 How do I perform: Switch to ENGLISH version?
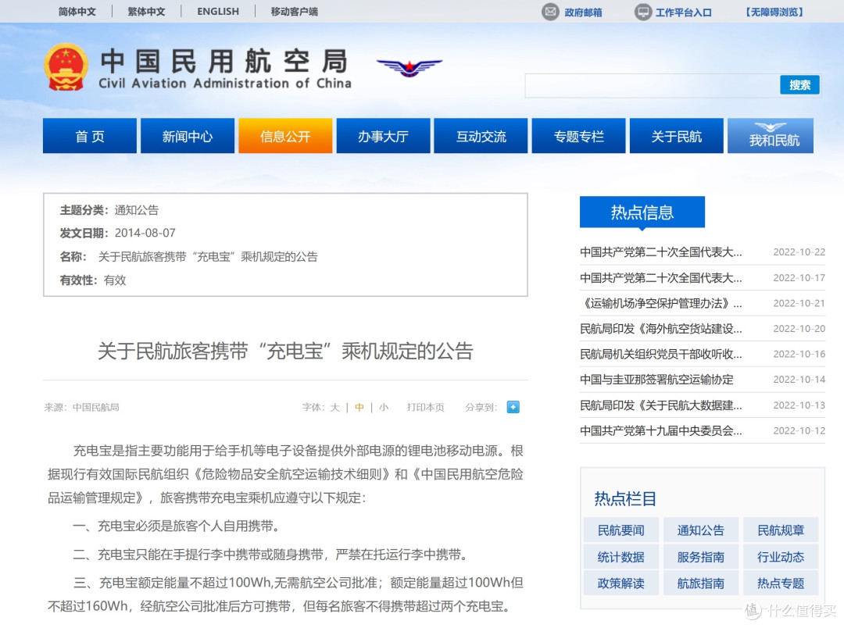(x=218, y=11)
